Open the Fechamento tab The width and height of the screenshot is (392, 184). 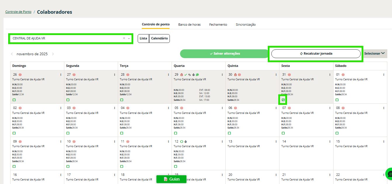point(218,25)
